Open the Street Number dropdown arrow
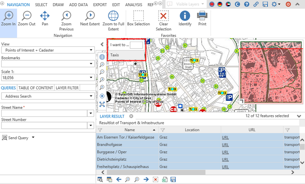The width and height of the screenshot is (305, 184). click(x=90, y=125)
